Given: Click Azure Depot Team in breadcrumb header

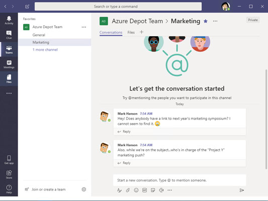Looking at the screenshot, I should click(137, 21).
